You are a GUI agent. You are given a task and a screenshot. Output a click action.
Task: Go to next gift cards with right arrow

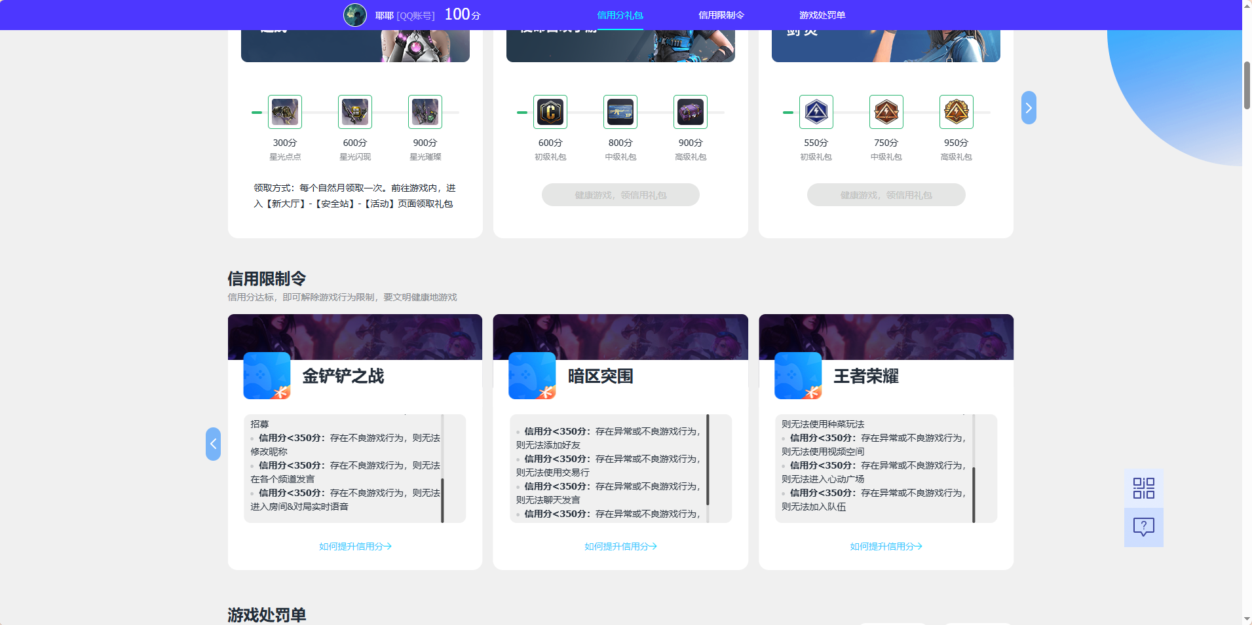1029,108
